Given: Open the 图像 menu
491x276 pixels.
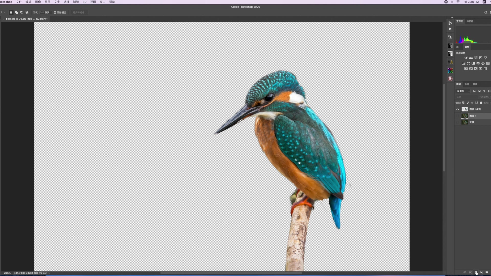Looking at the screenshot, I should pos(38,2).
